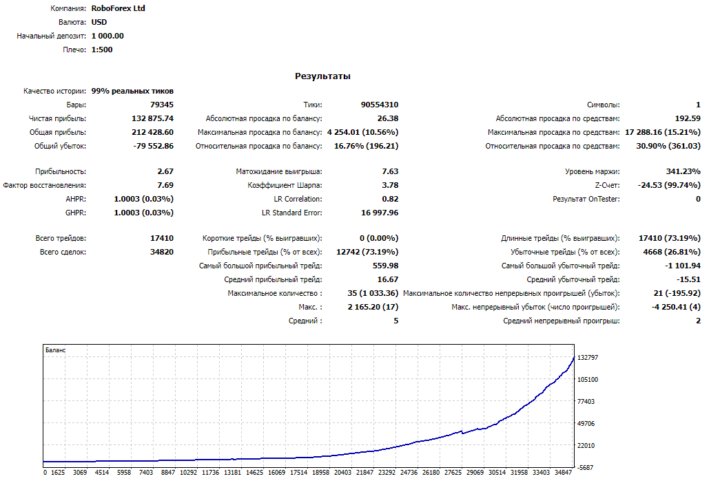
Task: Select relative balance drawdown 16.76% (196.21)
Action: coord(367,146)
